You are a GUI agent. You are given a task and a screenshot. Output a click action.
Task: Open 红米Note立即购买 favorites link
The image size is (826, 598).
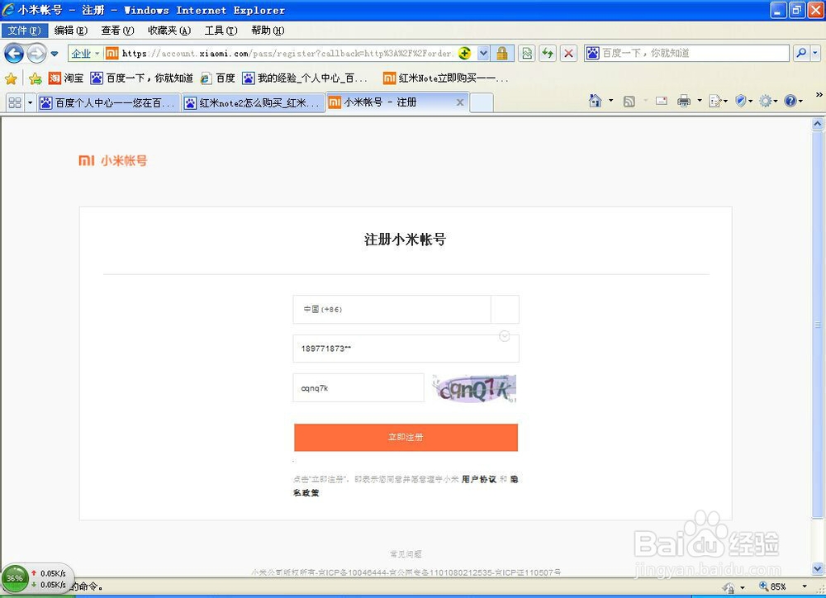pos(446,78)
